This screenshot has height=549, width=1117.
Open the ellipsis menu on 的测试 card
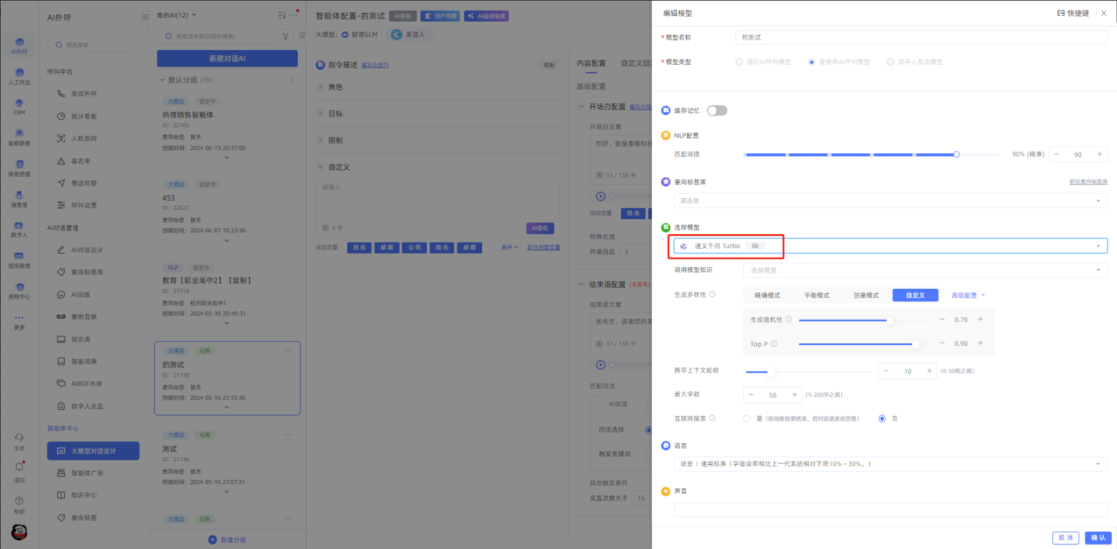[288, 350]
